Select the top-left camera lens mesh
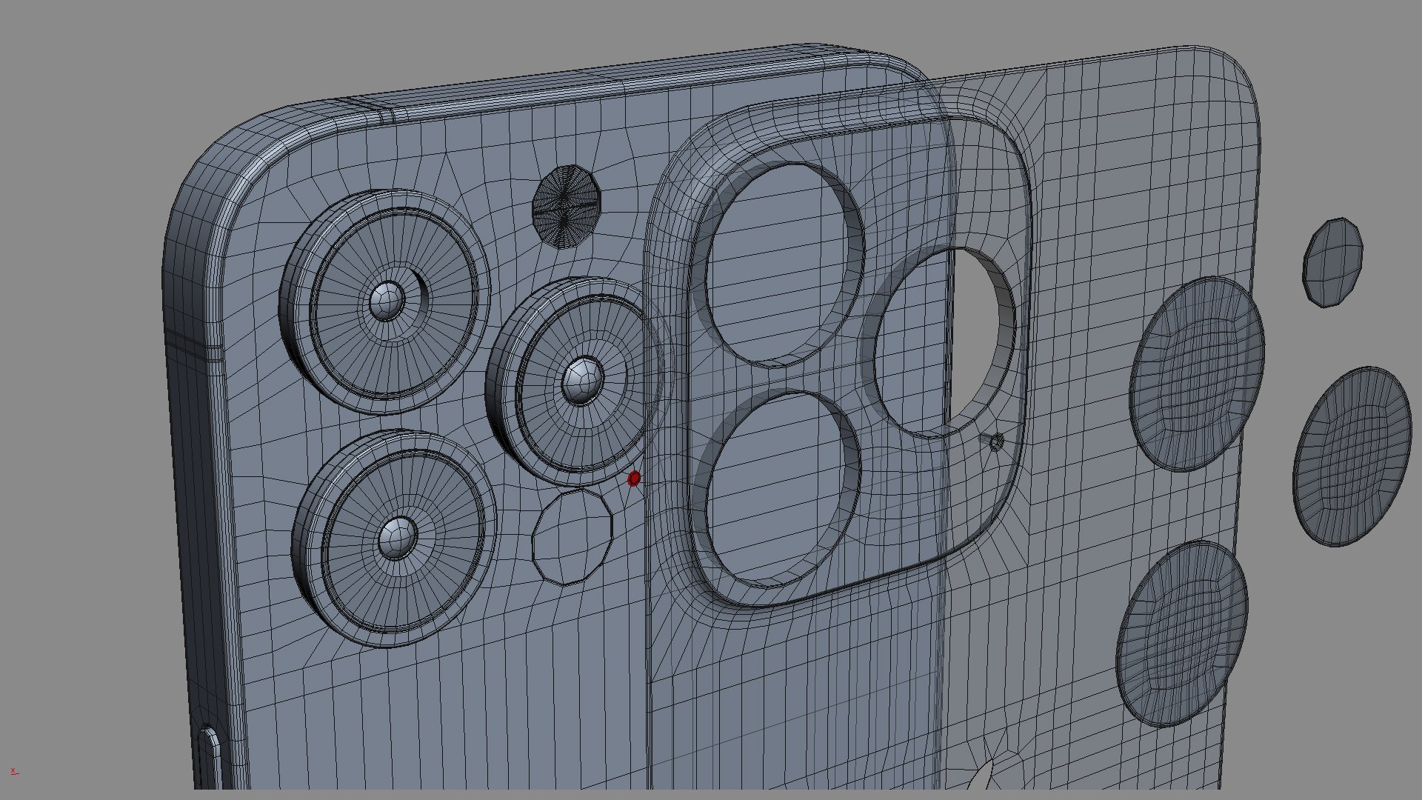Image resolution: width=1422 pixels, height=800 pixels. [x=384, y=301]
